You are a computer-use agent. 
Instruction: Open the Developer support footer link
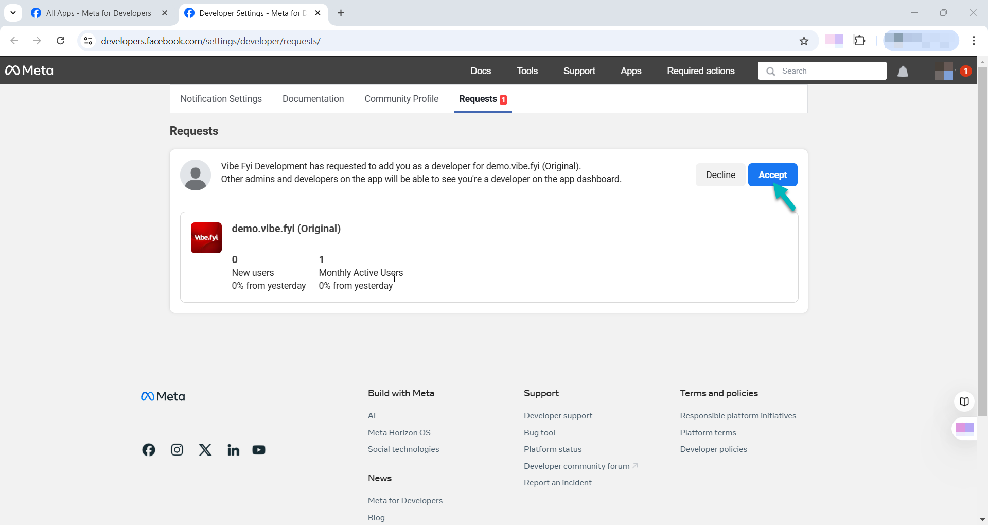558,416
